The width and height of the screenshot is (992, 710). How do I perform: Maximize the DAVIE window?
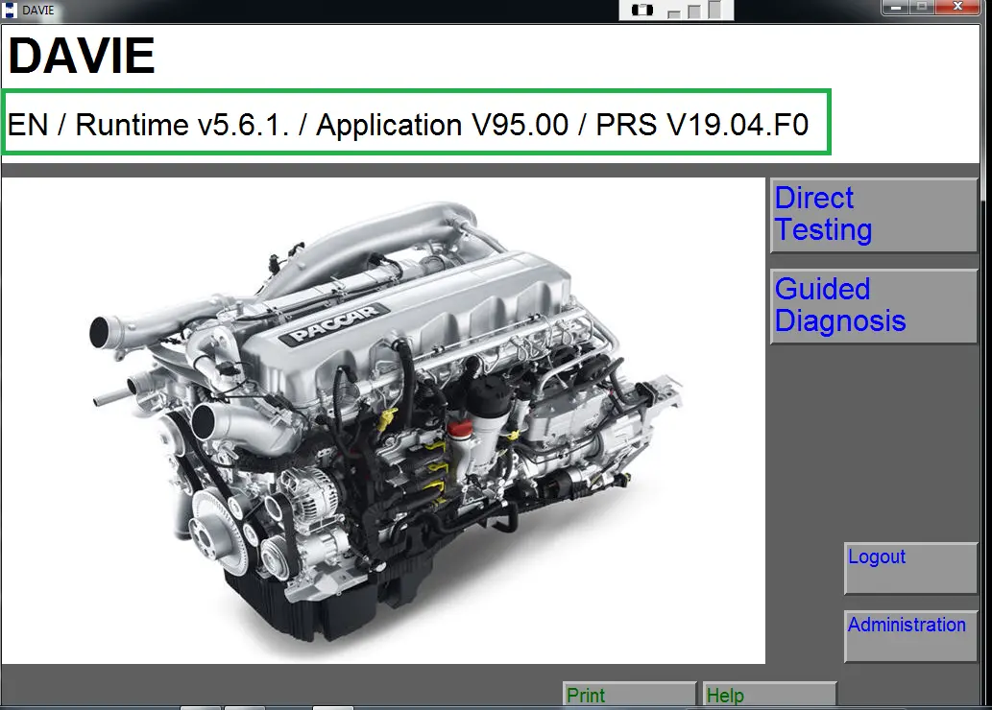tap(922, 7)
